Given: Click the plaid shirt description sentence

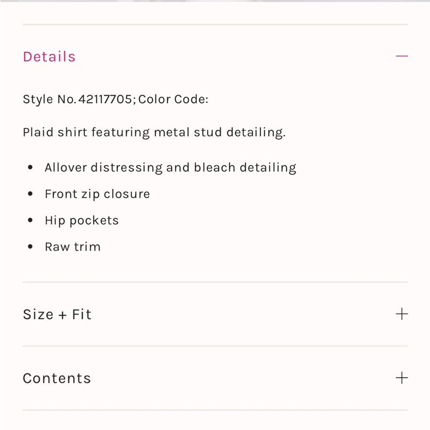Looking at the screenshot, I should coord(154,133).
